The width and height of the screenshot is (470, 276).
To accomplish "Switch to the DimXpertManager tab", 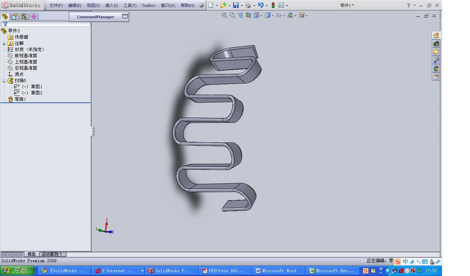I will pos(34,17).
